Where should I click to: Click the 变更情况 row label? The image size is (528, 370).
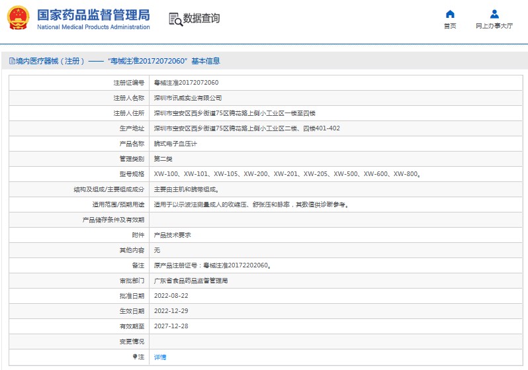coord(132,342)
